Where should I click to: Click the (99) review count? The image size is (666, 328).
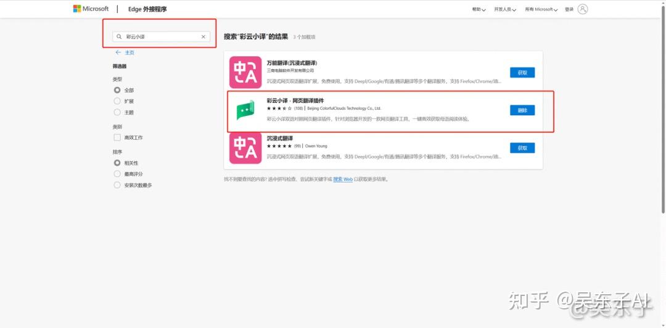click(297, 146)
